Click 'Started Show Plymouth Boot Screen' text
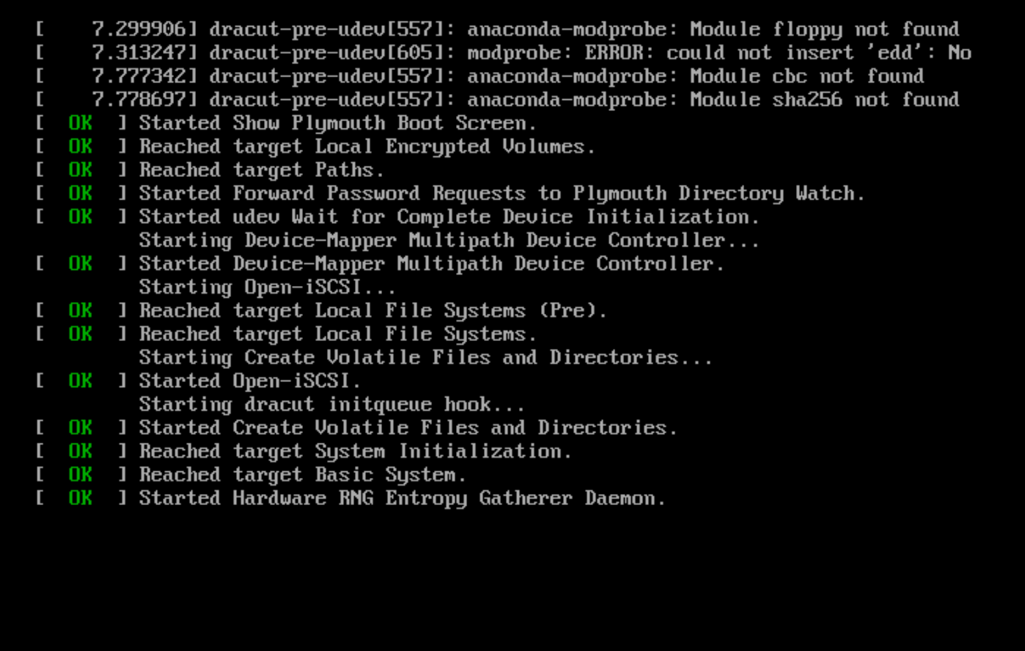Viewport: 1025px width, 651px height. [x=337, y=123]
